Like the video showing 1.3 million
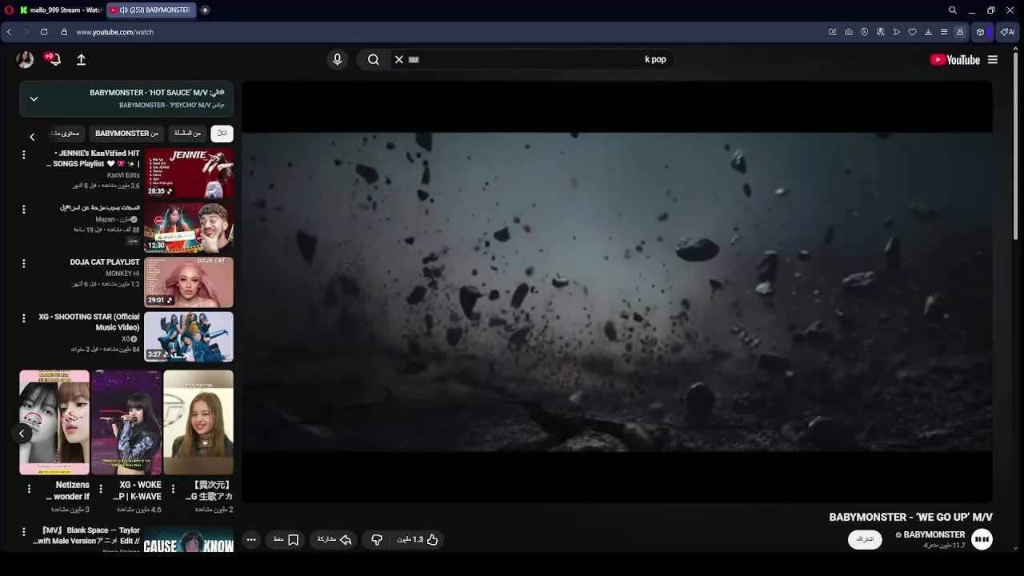1024x576 pixels. click(418, 540)
